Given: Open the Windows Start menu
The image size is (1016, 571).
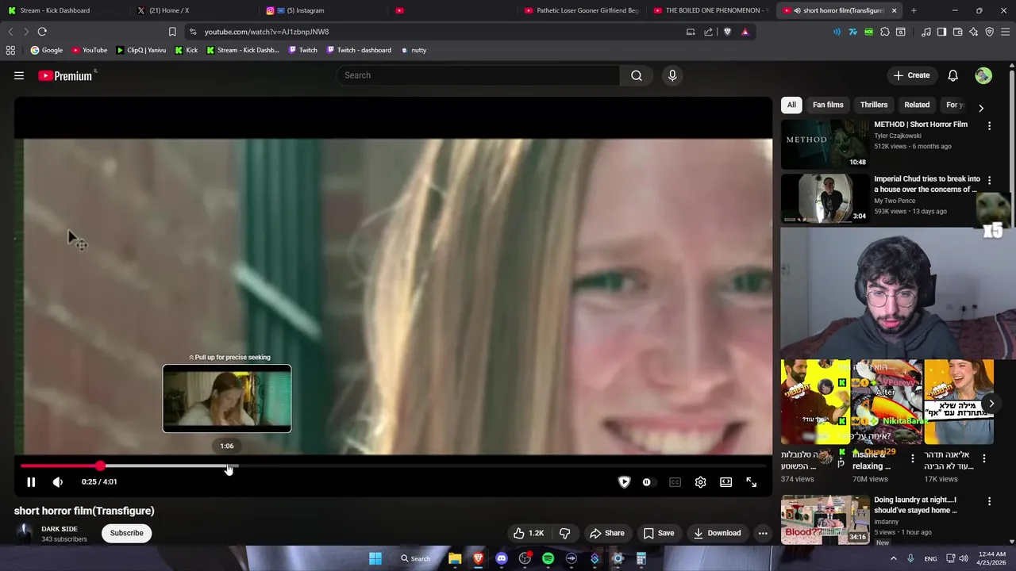Looking at the screenshot, I should coord(375,558).
